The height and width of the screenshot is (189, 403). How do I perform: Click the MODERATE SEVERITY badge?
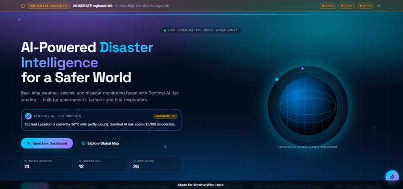point(49,6)
